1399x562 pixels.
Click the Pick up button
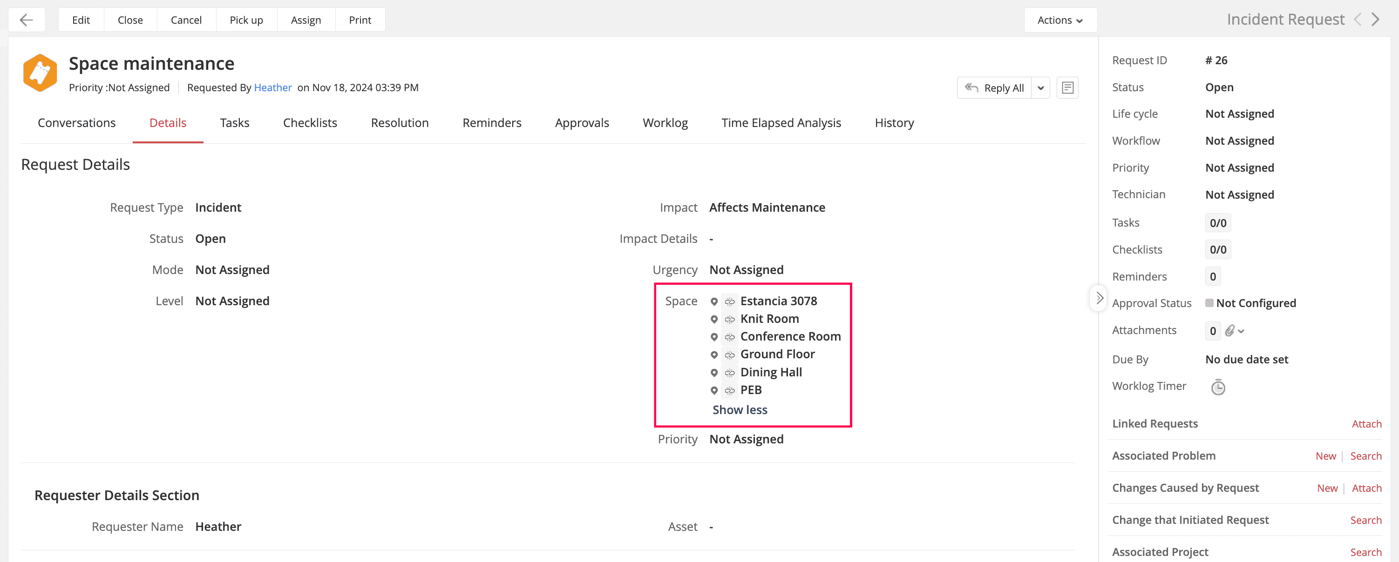[246, 20]
